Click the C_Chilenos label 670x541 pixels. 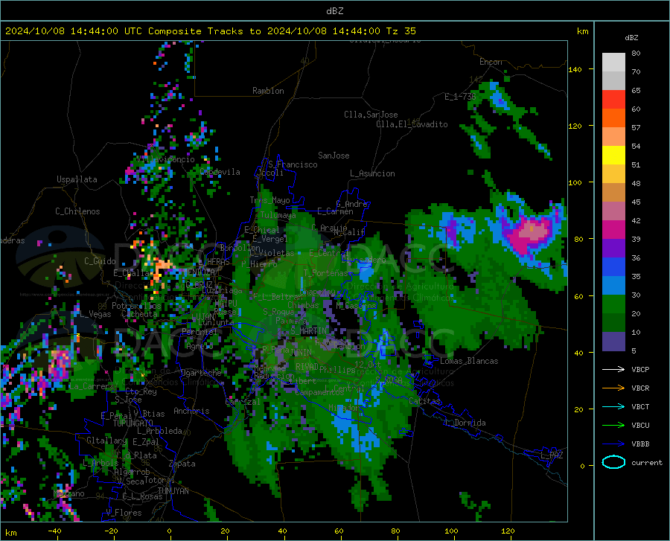pos(77,211)
